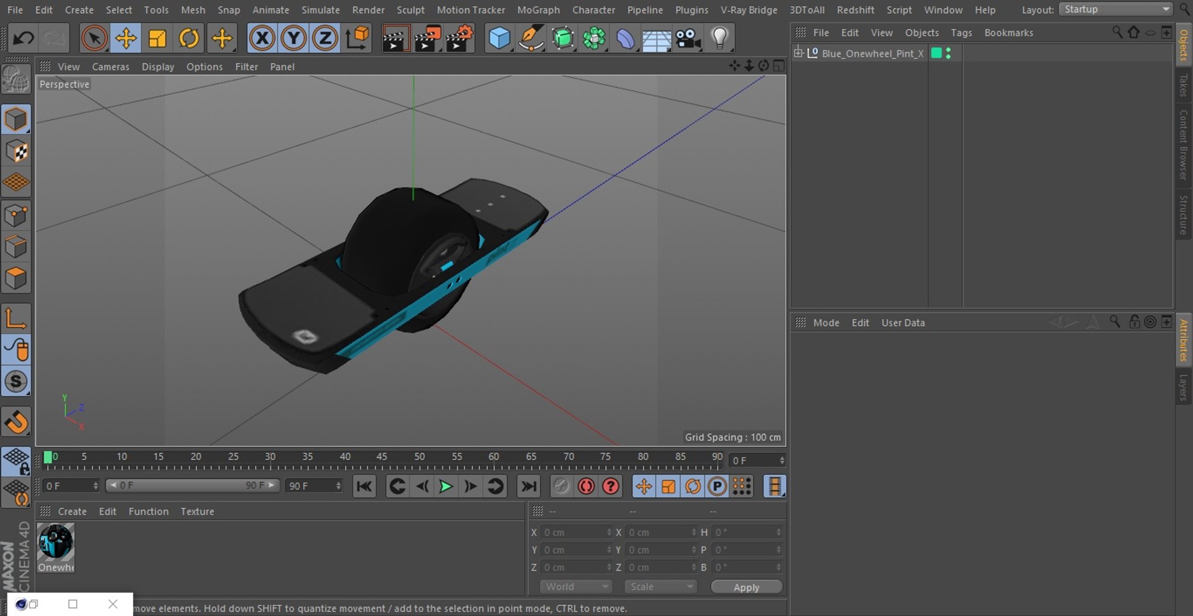
Task: Click Blue_Onewheel_Pint_X layer color swatch
Action: pyautogui.click(x=936, y=53)
